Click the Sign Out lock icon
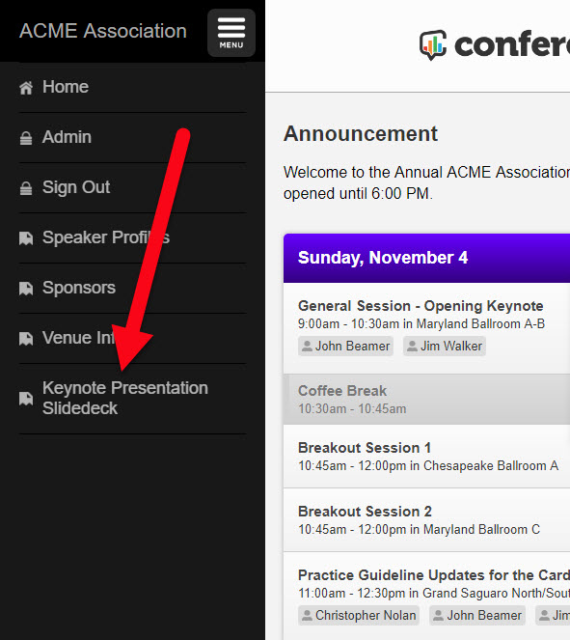Screen dimensions: 570x640 click(x=26, y=188)
